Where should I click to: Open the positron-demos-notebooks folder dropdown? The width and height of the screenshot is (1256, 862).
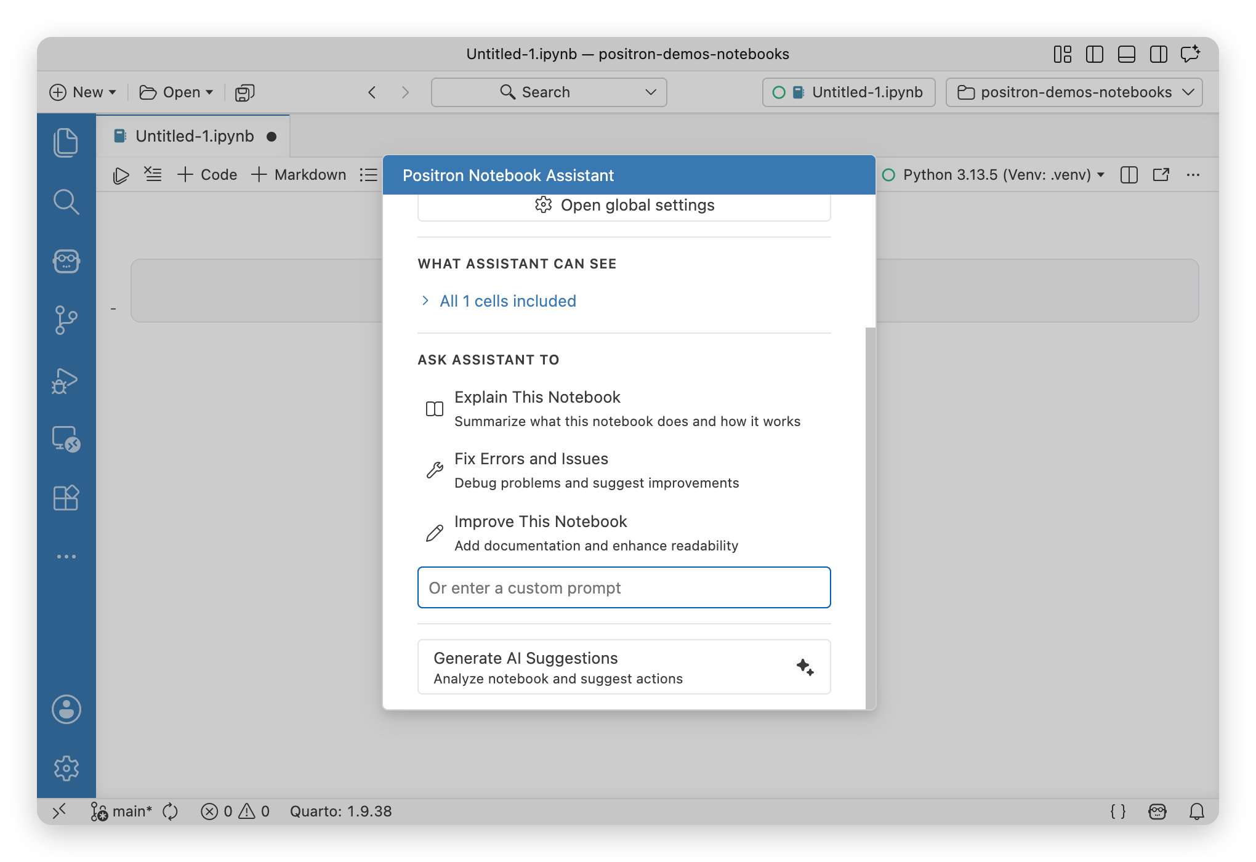pyautogui.click(x=1074, y=92)
